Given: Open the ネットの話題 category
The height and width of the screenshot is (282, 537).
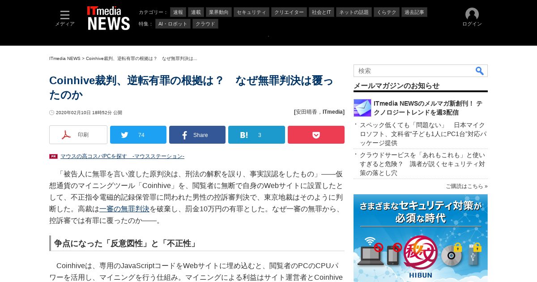Looking at the screenshot, I should pyautogui.click(x=354, y=12).
